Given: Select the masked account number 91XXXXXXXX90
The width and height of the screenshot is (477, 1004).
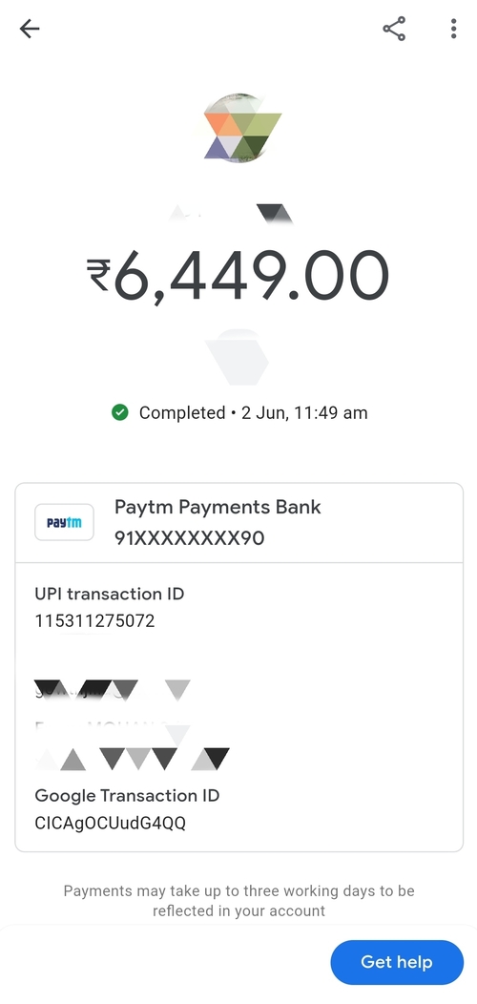Looking at the screenshot, I should click(x=190, y=538).
